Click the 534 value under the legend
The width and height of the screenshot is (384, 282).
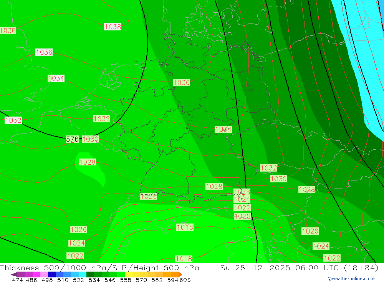pyautogui.click(x=94, y=280)
